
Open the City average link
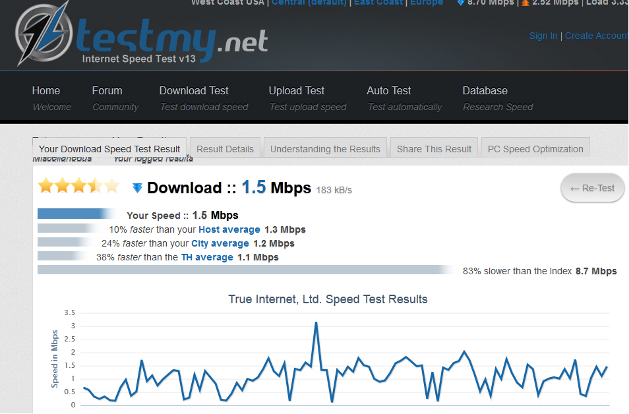coord(220,243)
